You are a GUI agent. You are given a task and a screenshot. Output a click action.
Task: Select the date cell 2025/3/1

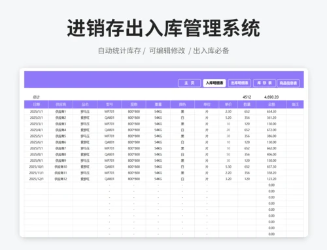tap(37, 124)
